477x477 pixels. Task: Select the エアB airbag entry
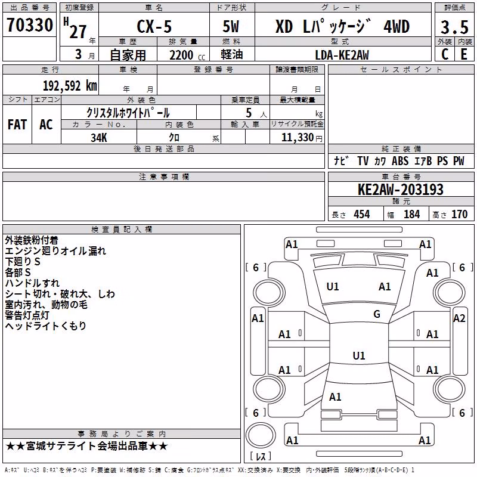(x=423, y=161)
